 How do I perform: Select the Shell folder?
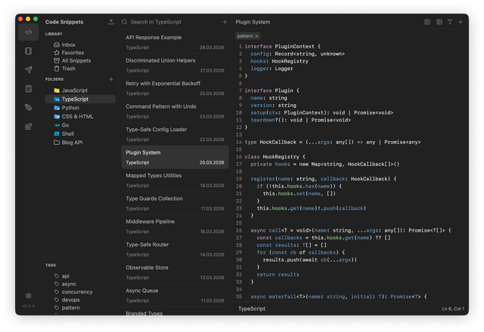point(80,134)
